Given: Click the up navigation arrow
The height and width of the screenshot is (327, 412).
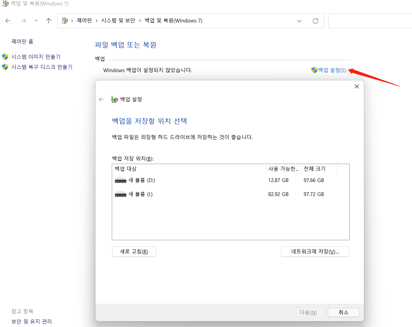Looking at the screenshot, I should click(48, 20).
